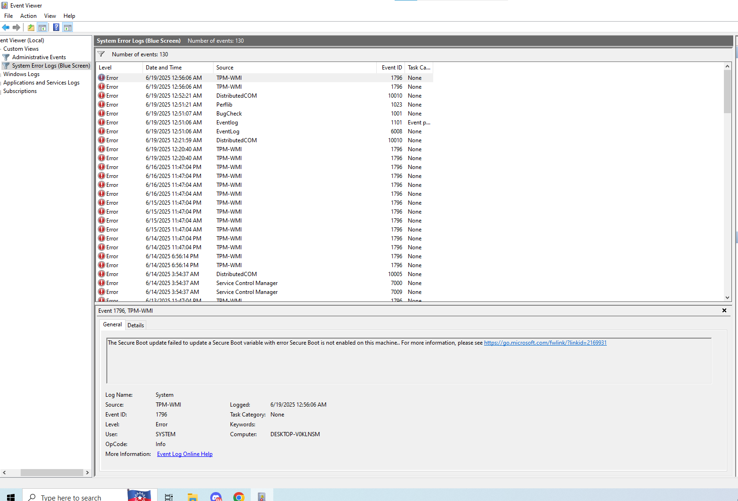Viewport: 738px width, 501px height.
Task: Open the go.microsoft.com fwlink hyperlink
Action: [545, 343]
